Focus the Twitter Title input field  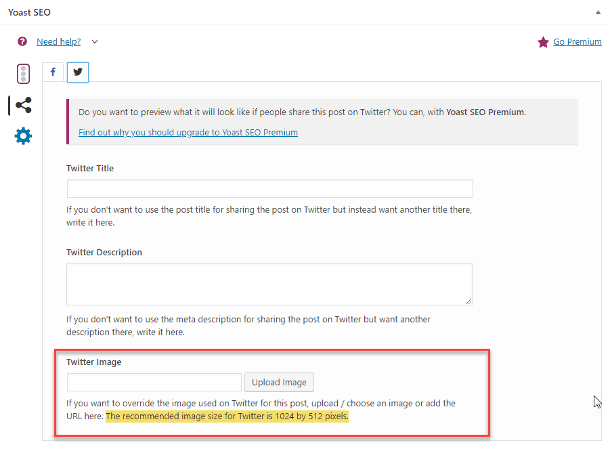(x=270, y=189)
